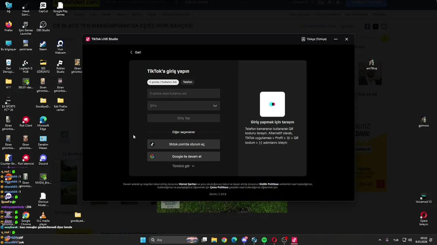Screen dimensions: 437x245
Task: Select the VLC media player desktop icon
Action: click(x=43, y=219)
